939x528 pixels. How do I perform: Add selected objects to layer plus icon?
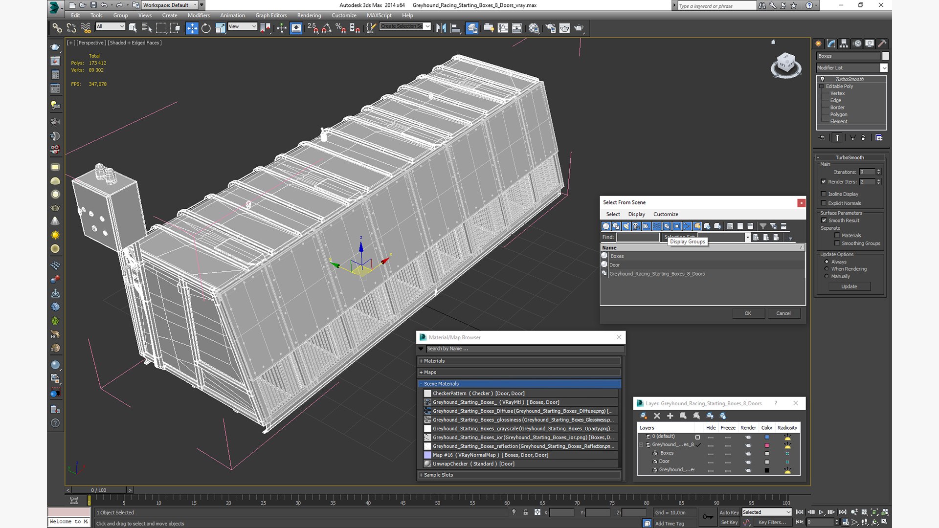click(x=670, y=416)
